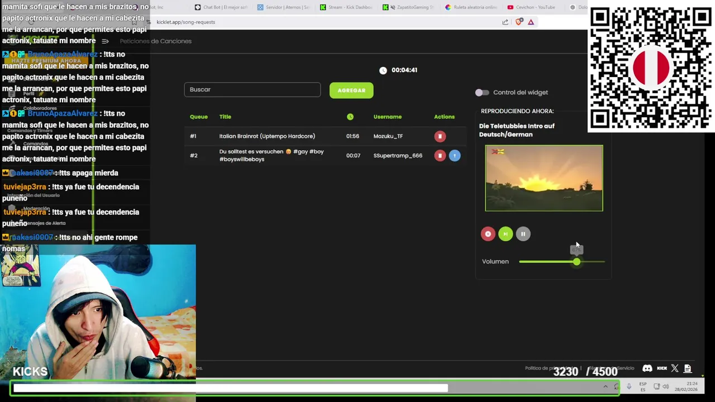Screen dimensions: 715x402
Task: Switch to the Ruleta aleatoria online tab
Action: coord(471,7)
